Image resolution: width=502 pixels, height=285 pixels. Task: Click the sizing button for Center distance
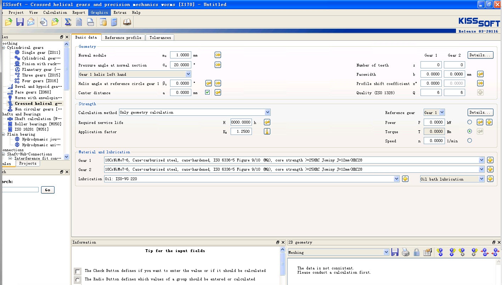[218, 92]
